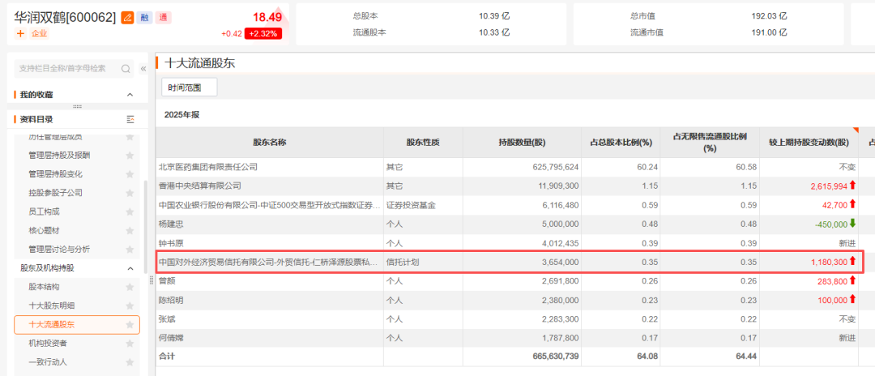Click the panel splitter drag handle
Image resolution: width=875 pixels, height=376 pixels.
tap(78, 106)
